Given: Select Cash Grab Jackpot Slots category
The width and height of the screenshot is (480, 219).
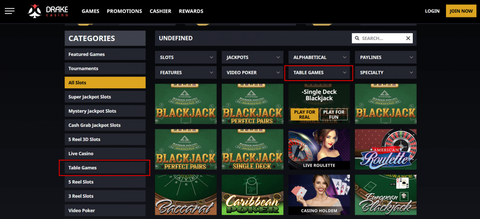Looking at the screenshot, I should click(x=105, y=125).
